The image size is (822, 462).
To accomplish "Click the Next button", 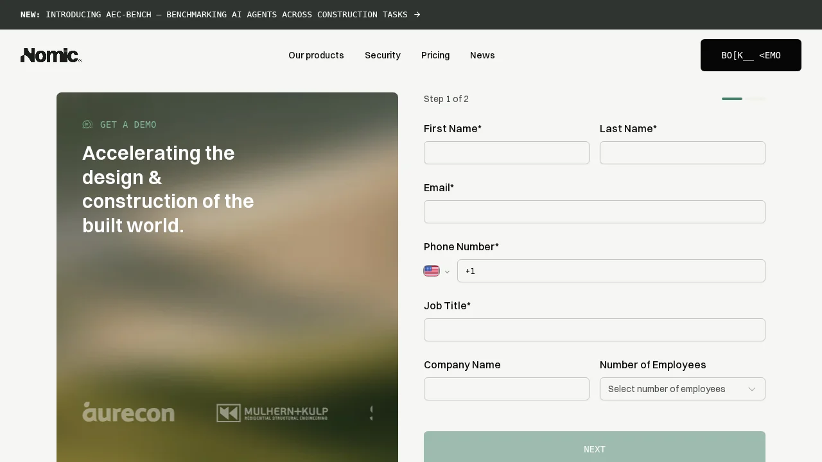I will pos(594,449).
